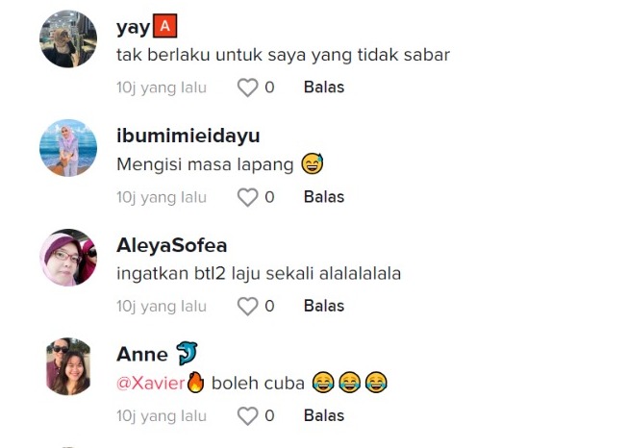This screenshot has height=448, width=627.
Task: Click the red A badge beside yay
Action: click(x=165, y=26)
